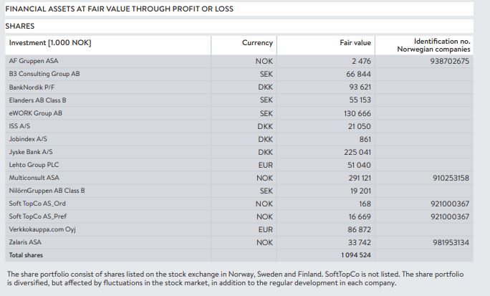Image resolution: width=490 pixels, height=296 pixels.
Task: Select the NilörnGruppen AB Class B row
Action: [x=47, y=191]
